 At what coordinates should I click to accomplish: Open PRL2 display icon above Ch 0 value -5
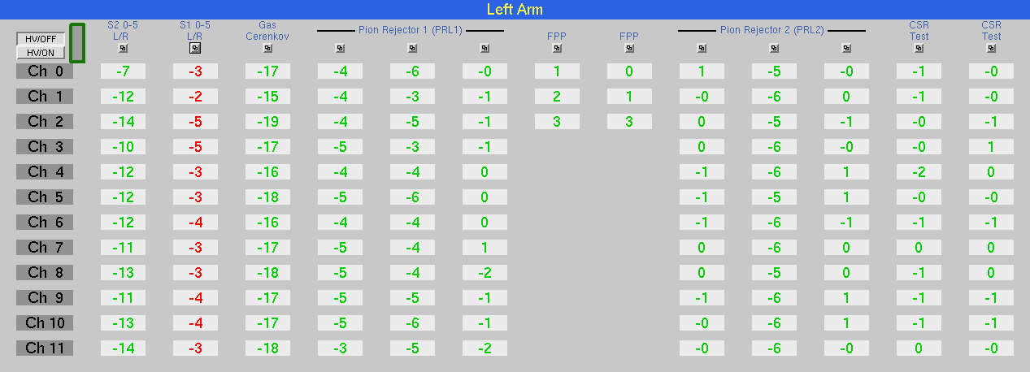coord(774,48)
